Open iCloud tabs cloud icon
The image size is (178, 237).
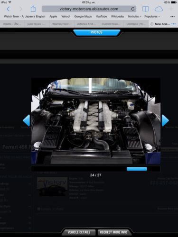tap(159, 9)
